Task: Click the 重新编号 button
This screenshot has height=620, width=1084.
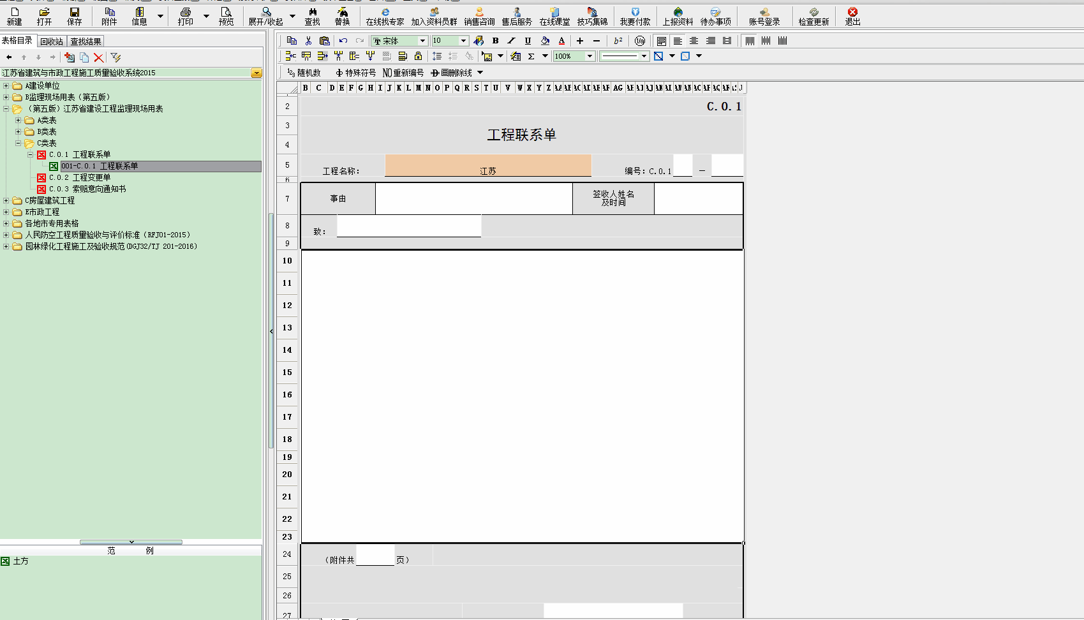Action: (403, 73)
